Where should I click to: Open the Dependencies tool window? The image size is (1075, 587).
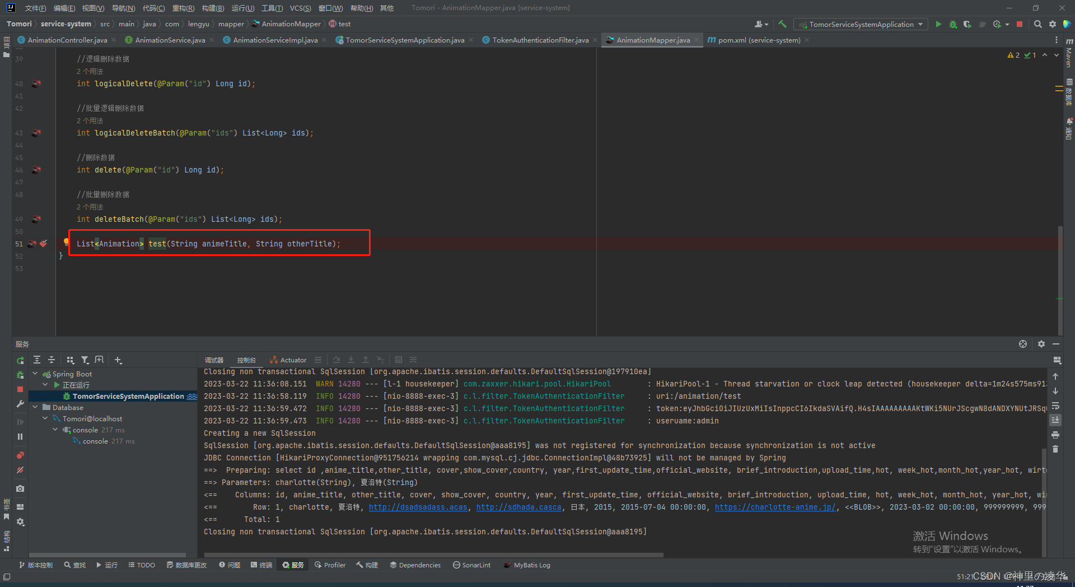(x=415, y=565)
